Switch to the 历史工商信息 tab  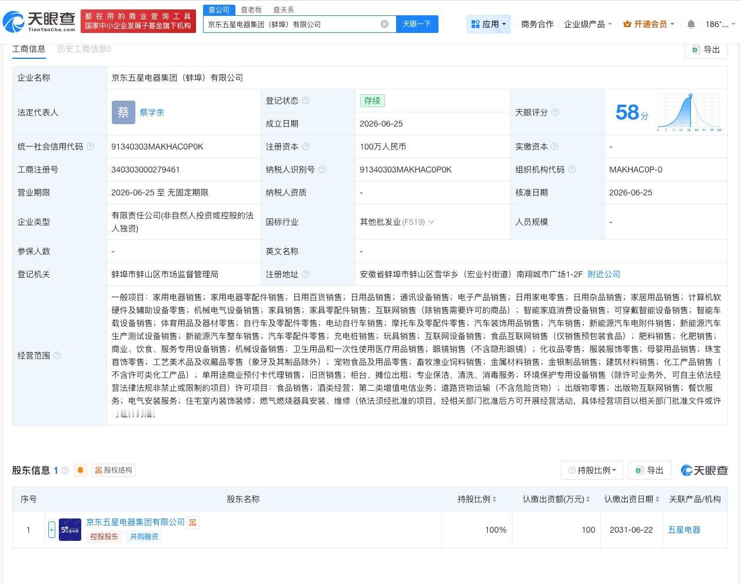pyautogui.click(x=84, y=49)
